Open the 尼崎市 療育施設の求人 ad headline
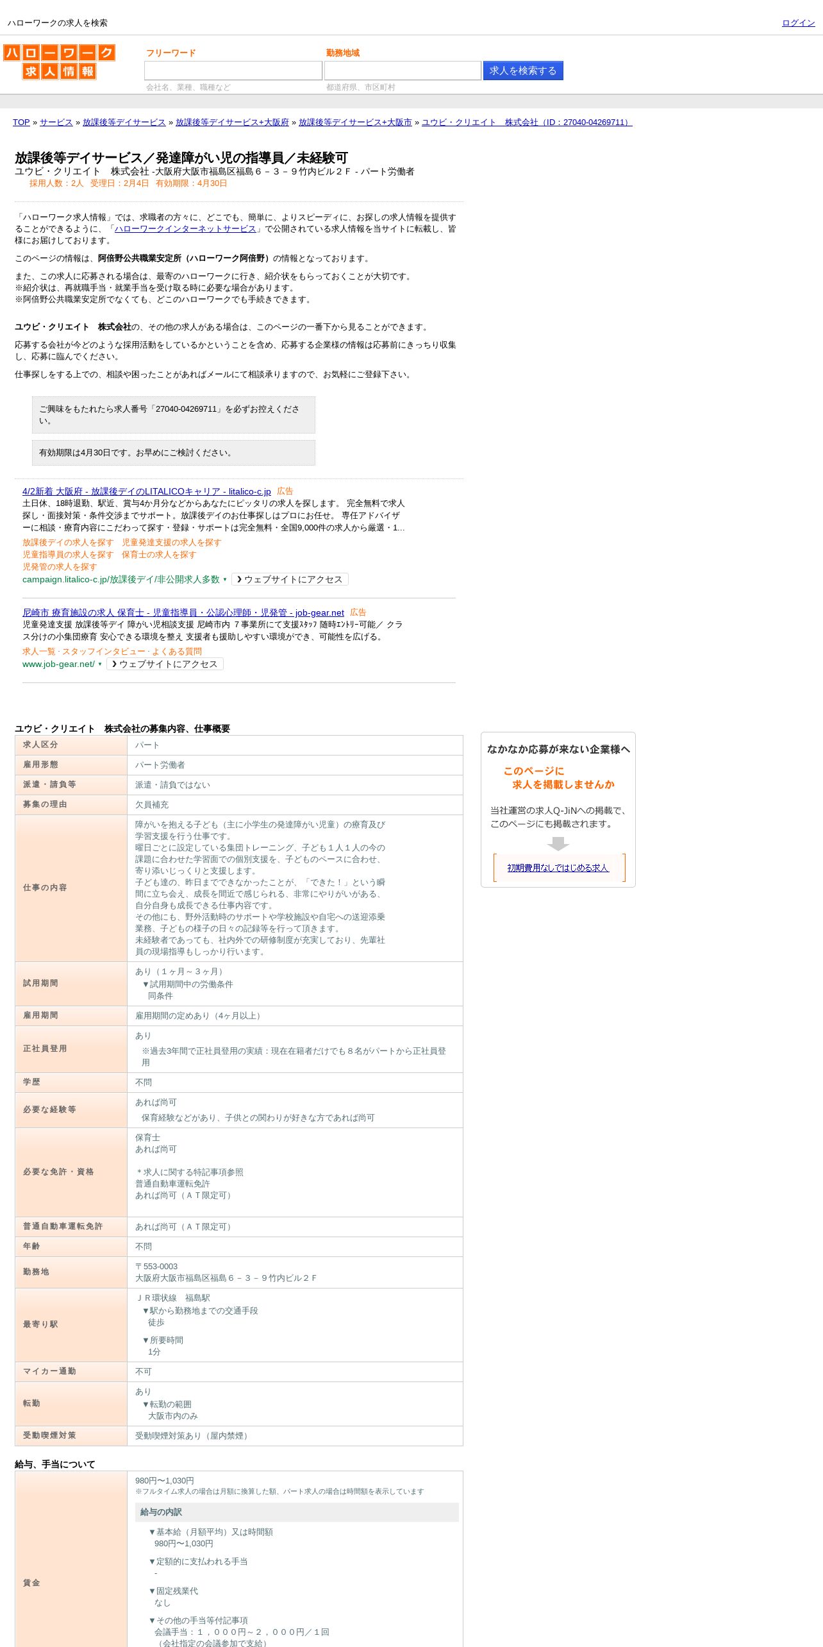 click(183, 612)
